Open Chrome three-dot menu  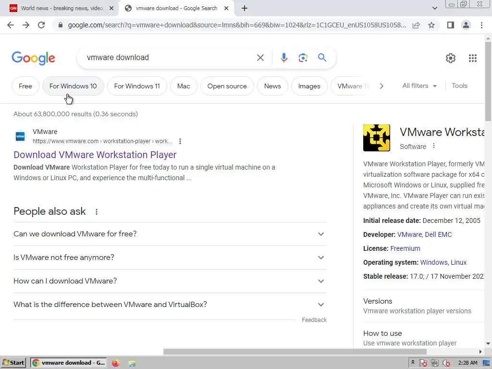tap(481, 25)
